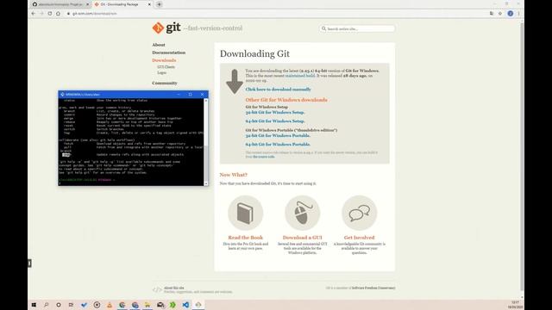Open Cortana from the taskbar

[x=59, y=305]
